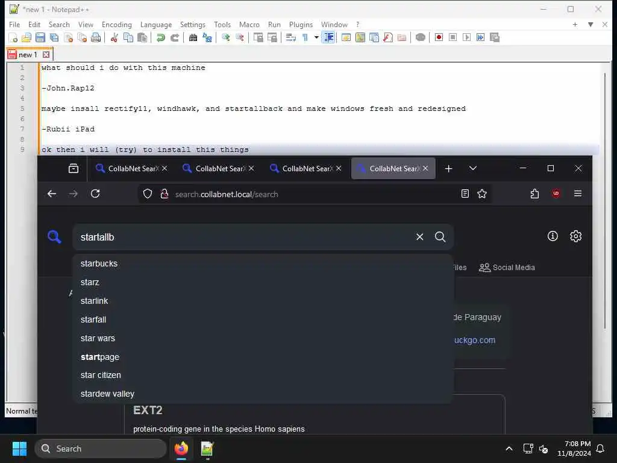
Task: Play back the recorded macro
Action: click(467, 38)
